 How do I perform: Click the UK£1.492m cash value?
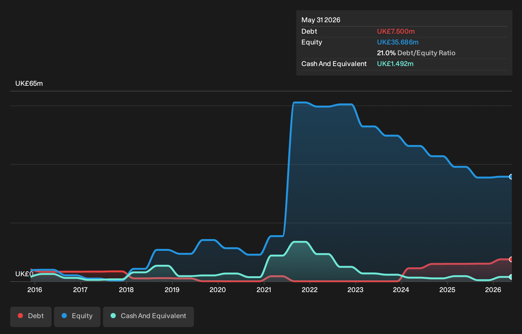click(x=395, y=64)
